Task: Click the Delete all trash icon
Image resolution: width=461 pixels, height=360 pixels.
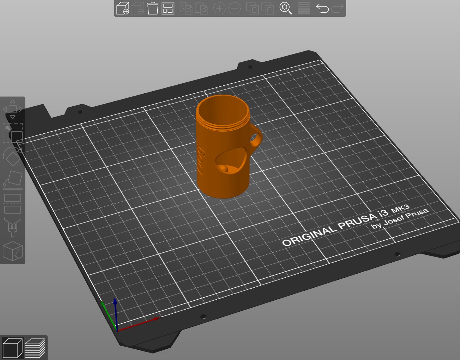Action: (153, 8)
